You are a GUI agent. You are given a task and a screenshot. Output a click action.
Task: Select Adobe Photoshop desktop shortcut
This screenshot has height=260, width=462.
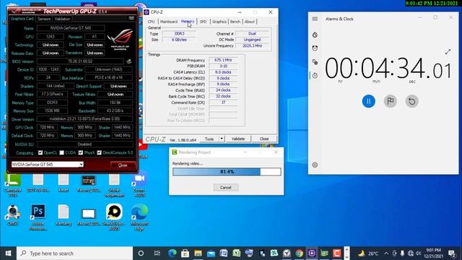[38, 217]
